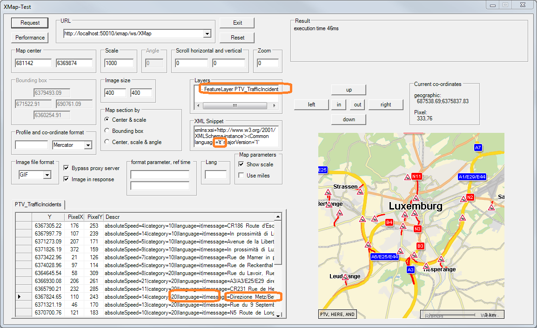Open the URL combo box dropdown
Viewport: 537px width, 328px height.
pos(207,33)
